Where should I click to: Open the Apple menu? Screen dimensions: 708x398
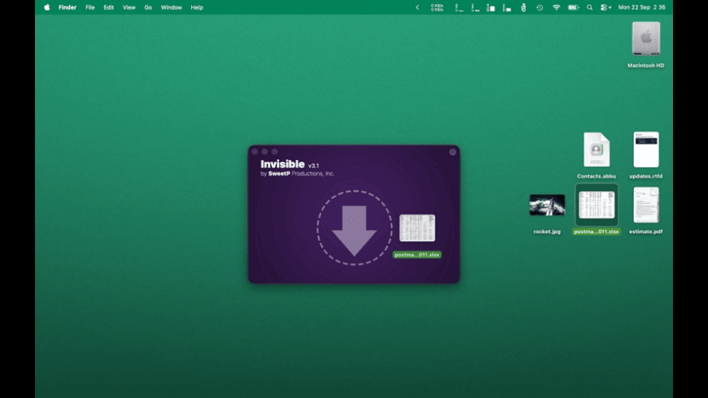[x=46, y=7]
